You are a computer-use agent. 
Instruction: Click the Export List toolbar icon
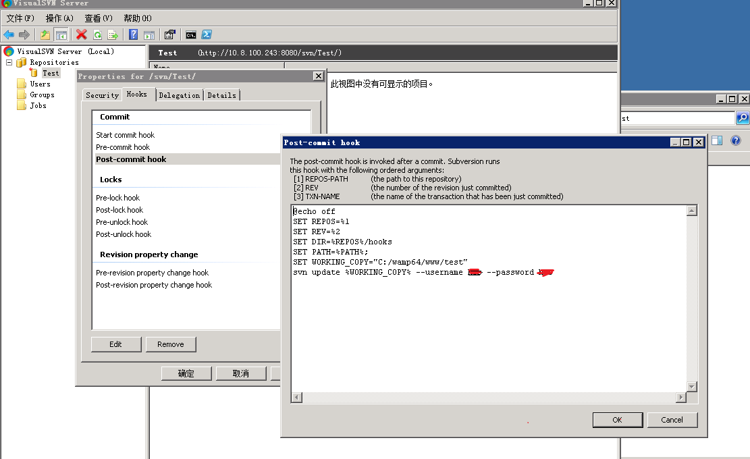(113, 34)
